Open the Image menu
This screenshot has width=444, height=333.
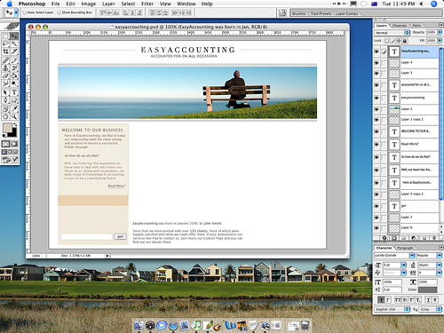tap(88, 4)
